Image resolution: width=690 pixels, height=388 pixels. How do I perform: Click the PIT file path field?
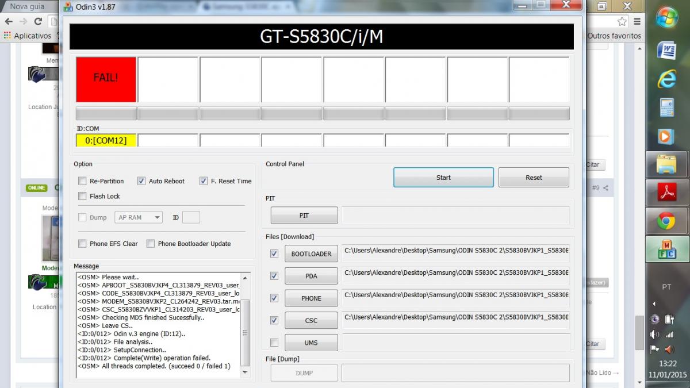[455, 216]
